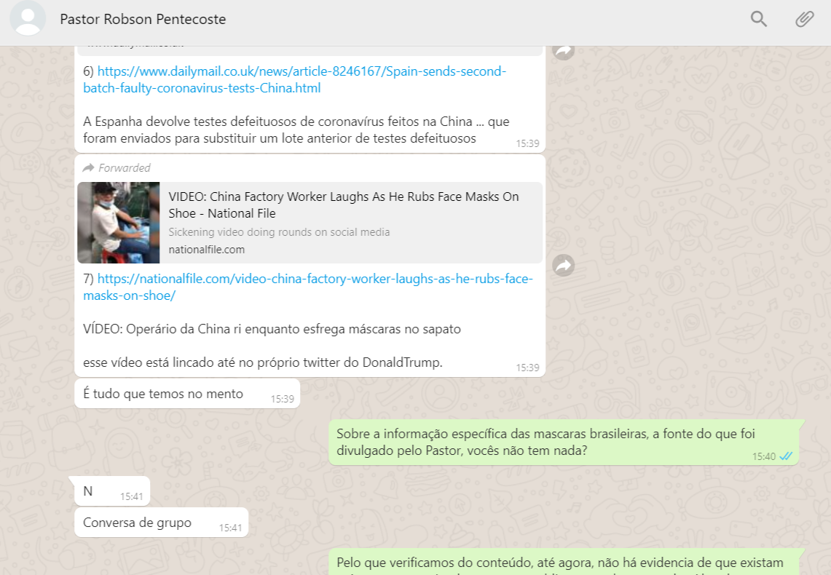Click the "A Espanha devolve testes defeituosos" text
The image size is (831, 575).
(296, 130)
